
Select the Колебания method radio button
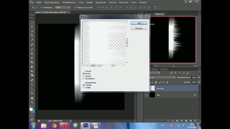84,78
